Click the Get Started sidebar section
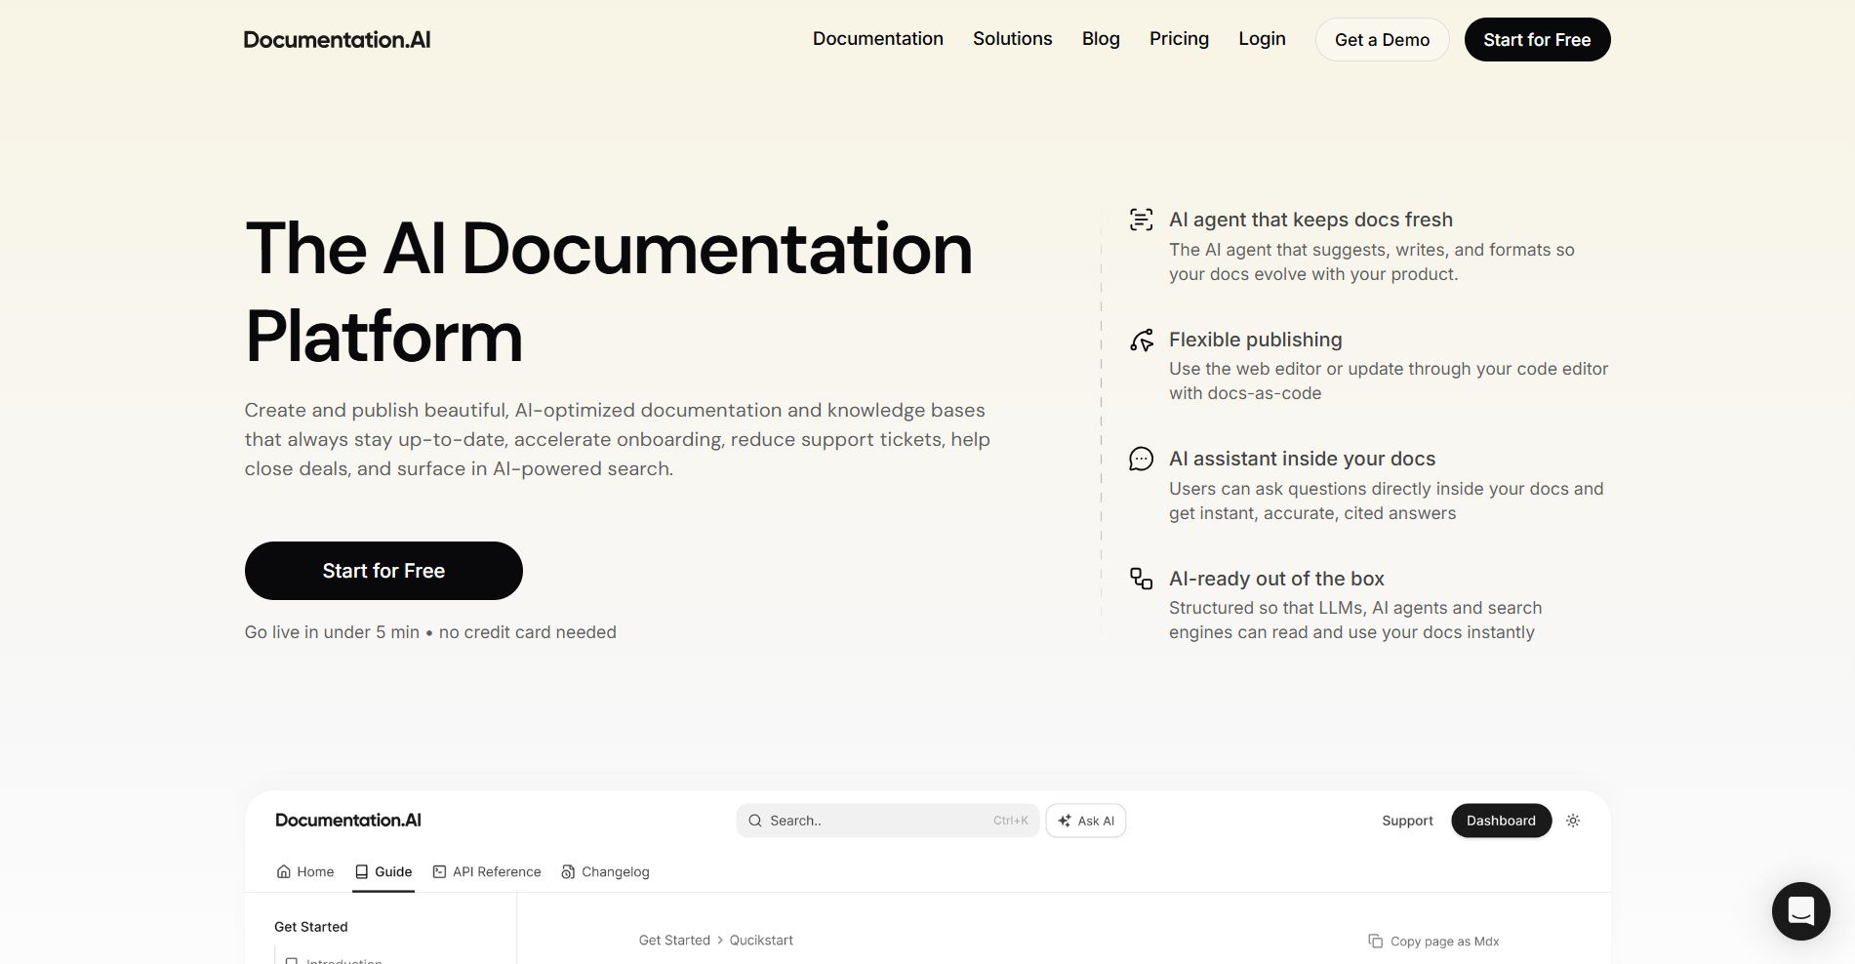1855x964 pixels. point(310,927)
